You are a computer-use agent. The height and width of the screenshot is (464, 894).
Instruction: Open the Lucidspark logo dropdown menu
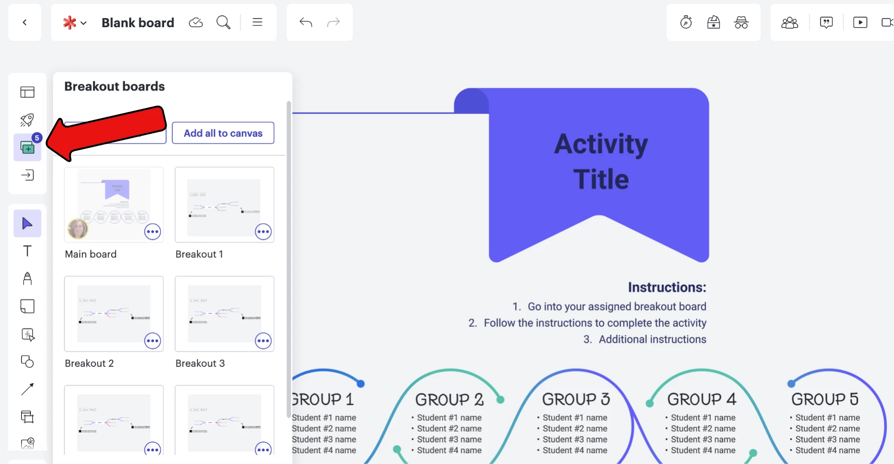point(75,22)
